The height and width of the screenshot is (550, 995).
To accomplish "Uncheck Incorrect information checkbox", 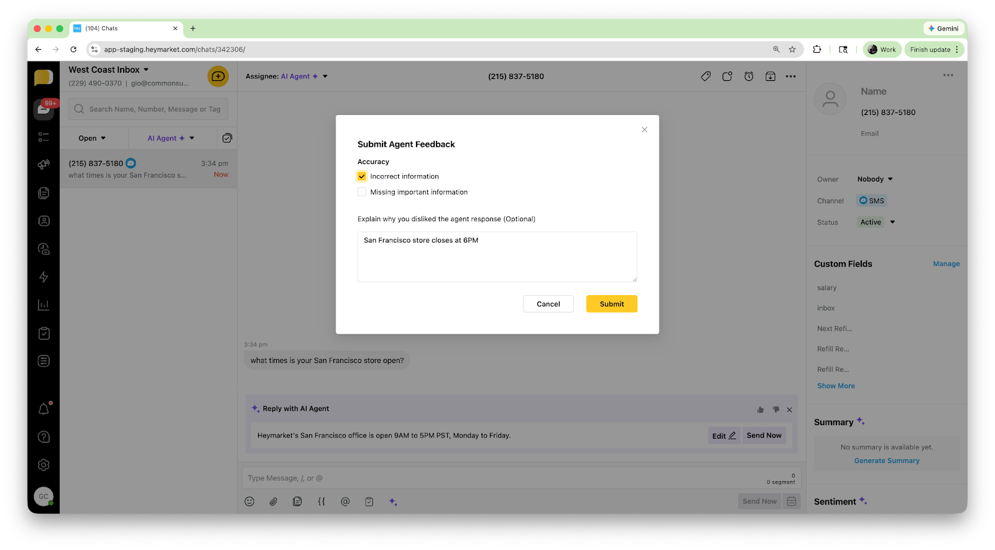I will [362, 176].
